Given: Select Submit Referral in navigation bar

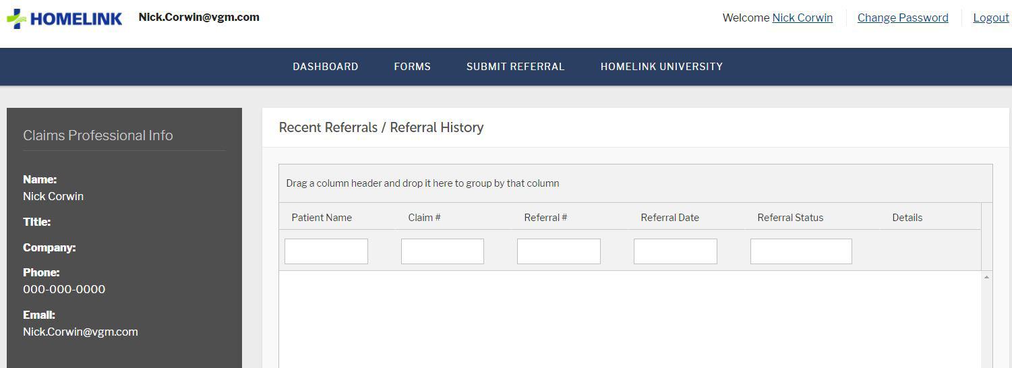Looking at the screenshot, I should [x=515, y=67].
